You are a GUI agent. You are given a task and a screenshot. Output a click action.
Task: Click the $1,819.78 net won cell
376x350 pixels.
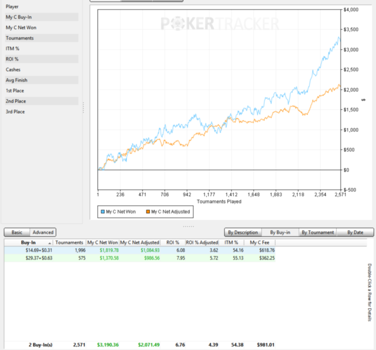point(109,250)
